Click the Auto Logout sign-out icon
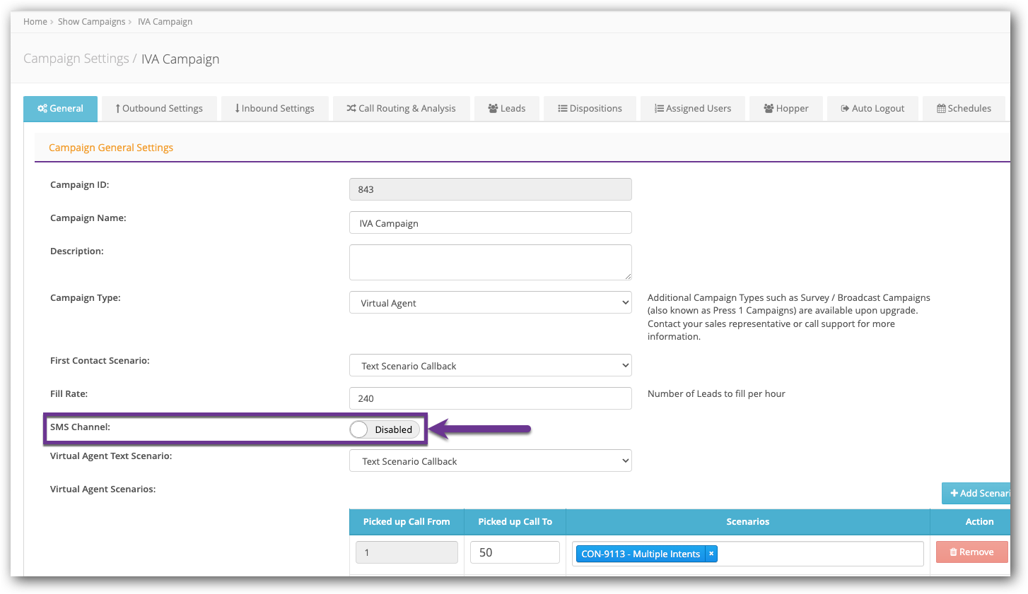The height and width of the screenshot is (594, 1028). (845, 108)
